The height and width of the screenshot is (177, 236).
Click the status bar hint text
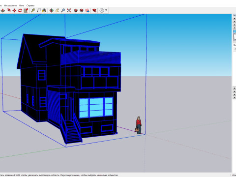[x=59, y=175]
